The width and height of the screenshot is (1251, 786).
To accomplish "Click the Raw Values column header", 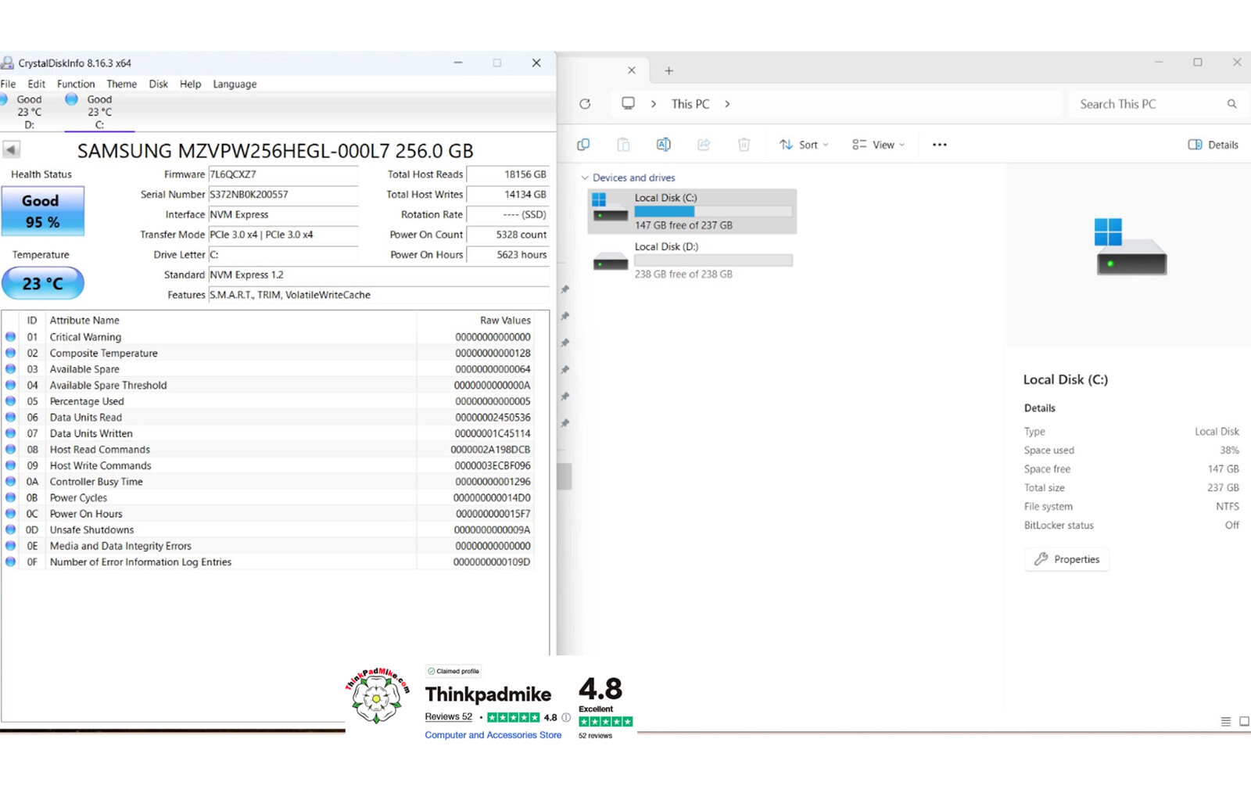I will tap(475, 320).
